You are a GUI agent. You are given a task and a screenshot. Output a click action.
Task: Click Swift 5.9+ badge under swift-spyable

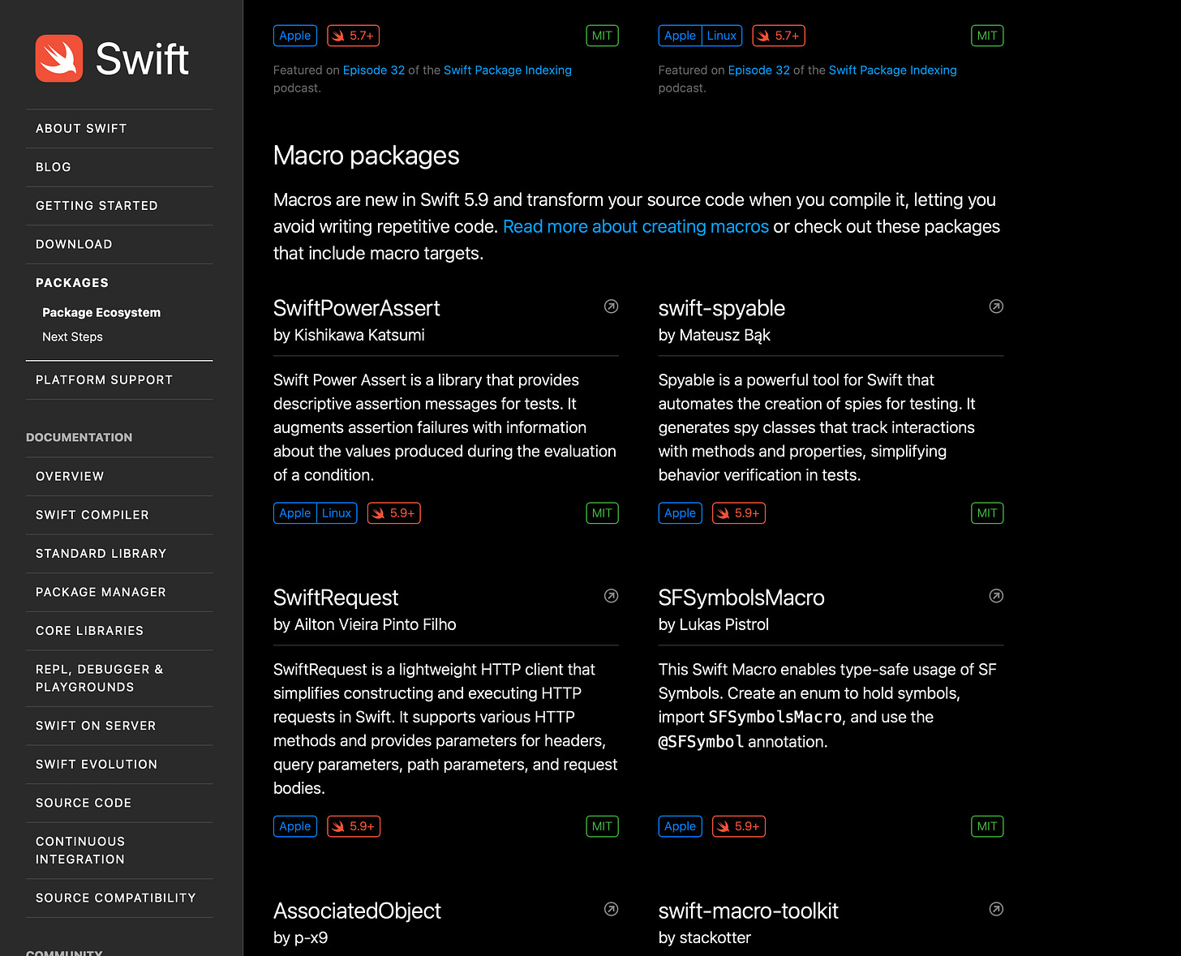739,513
